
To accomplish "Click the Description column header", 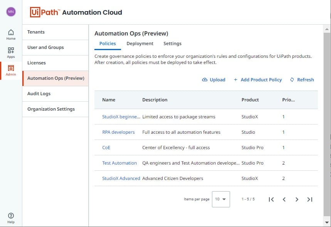I will (x=155, y=100).
